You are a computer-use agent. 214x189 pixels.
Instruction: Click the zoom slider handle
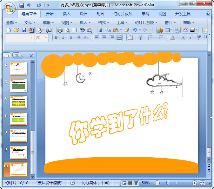pos(168,183)
